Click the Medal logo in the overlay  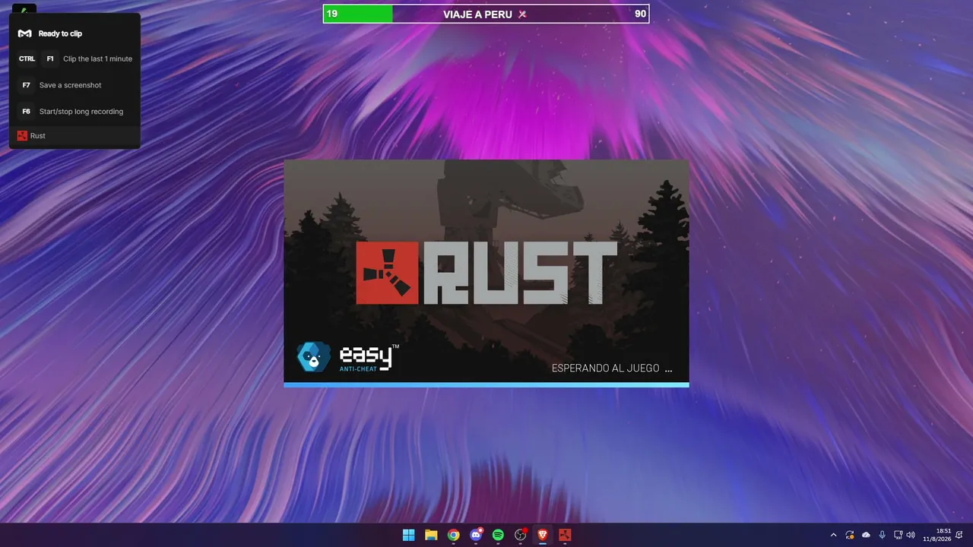[x=25, y=33]
